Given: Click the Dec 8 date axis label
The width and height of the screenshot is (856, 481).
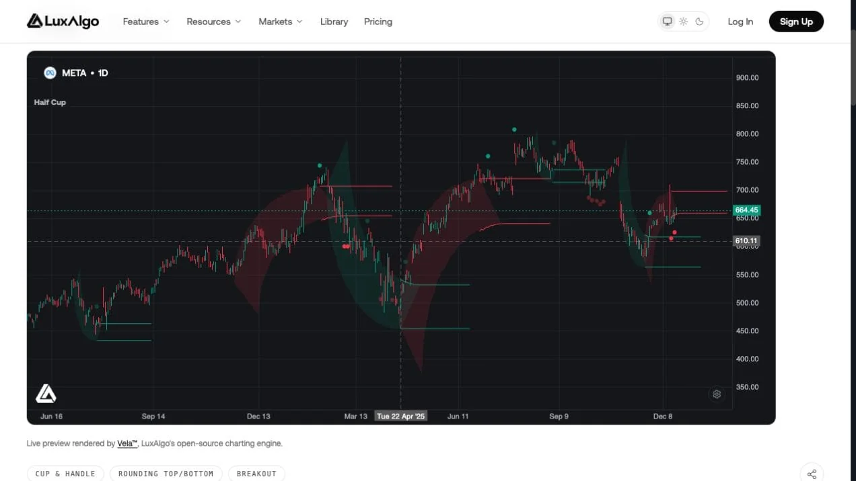Looking at the screenshot, I should pyautogui.click(x=663, y=417).
